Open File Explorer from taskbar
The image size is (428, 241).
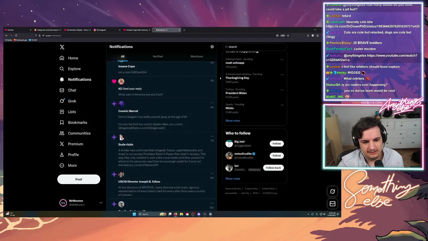pos(181,214)
